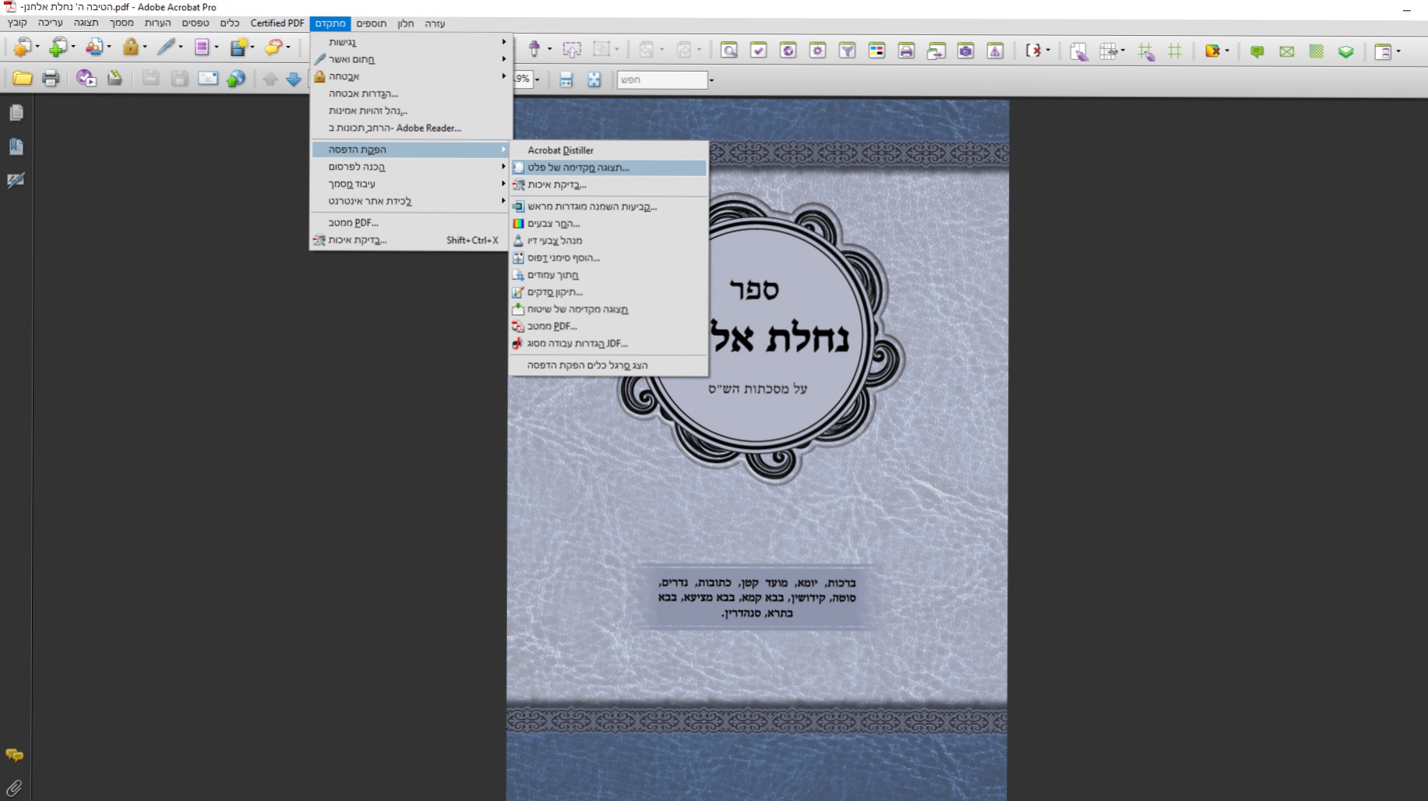This screenshot has height=801, width=1428.
Task: Open the Comment bubble dropdown arrow
Action: coord(288,48)
